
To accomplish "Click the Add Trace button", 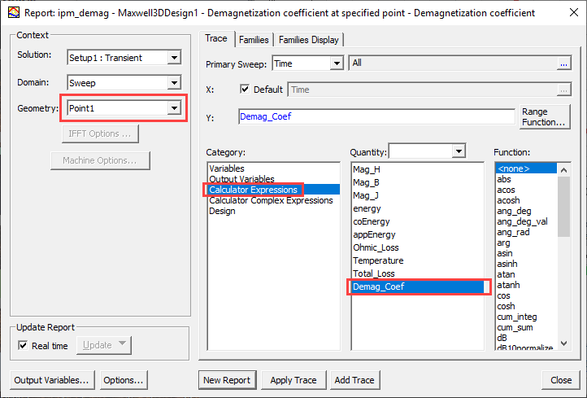I will tap(354, 380).
